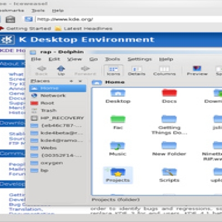Open the Tools menu in Dolphin

point(113,59)
